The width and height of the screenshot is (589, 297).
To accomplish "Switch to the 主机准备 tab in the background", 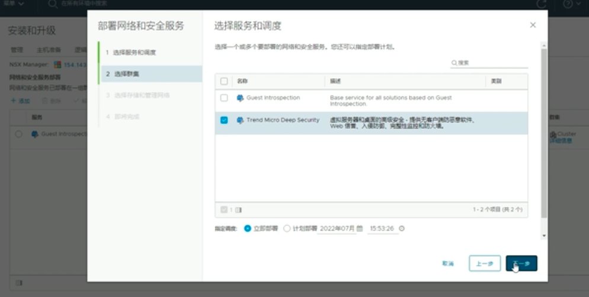I will tap(49, 50).
